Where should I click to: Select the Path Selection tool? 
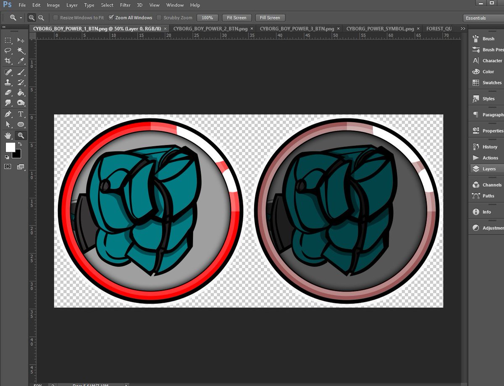pos(8,124)
